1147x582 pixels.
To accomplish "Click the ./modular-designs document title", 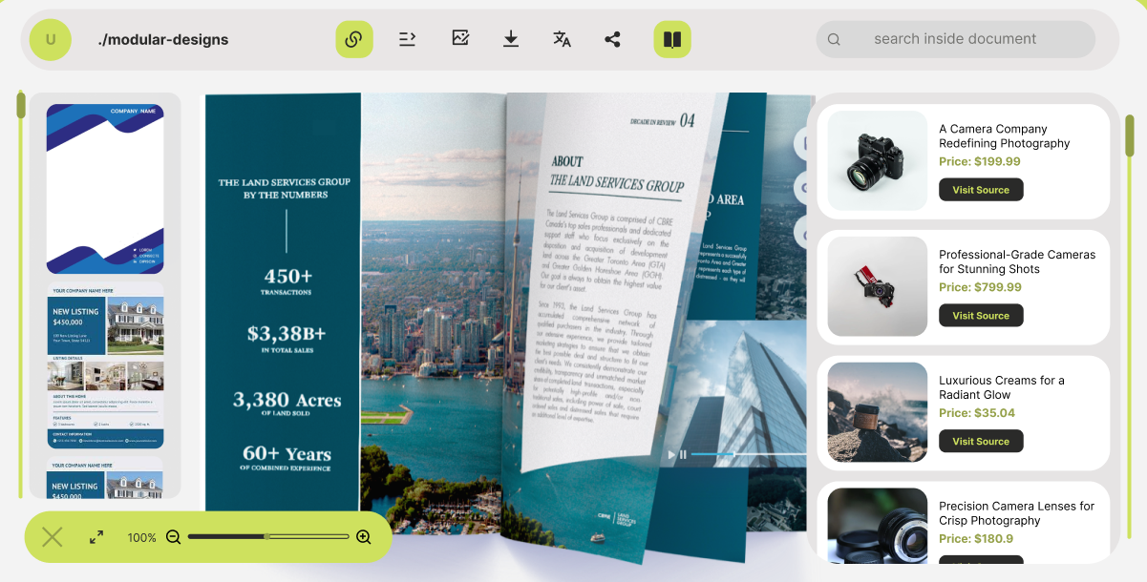I will coord(163,40).
